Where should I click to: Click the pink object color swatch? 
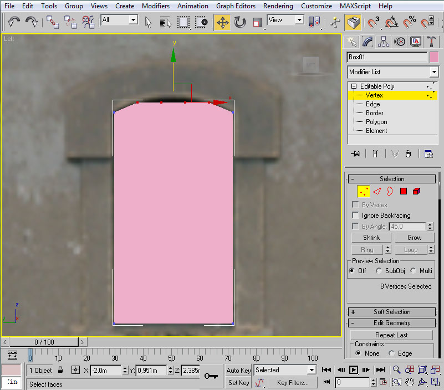coord(434,57)
